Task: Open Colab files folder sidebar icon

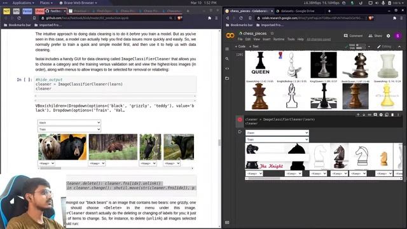Action: (x=227, y=78)
